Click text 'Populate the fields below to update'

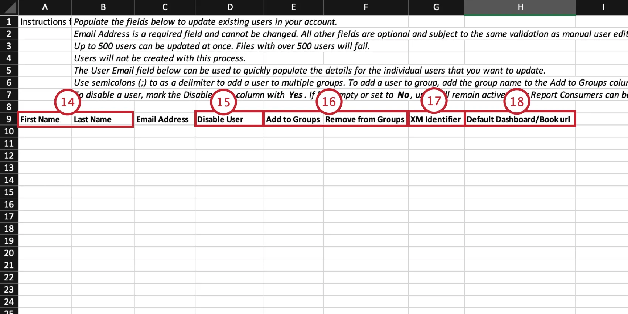coord(145,22)
